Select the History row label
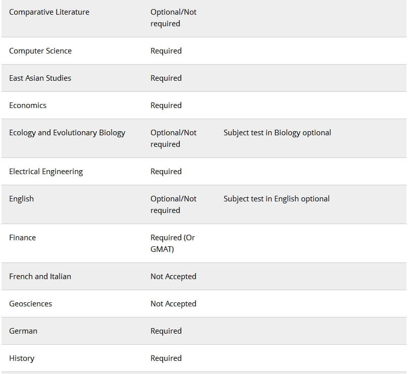The height and width of the screenshot is (374, 408). point(22,358)
